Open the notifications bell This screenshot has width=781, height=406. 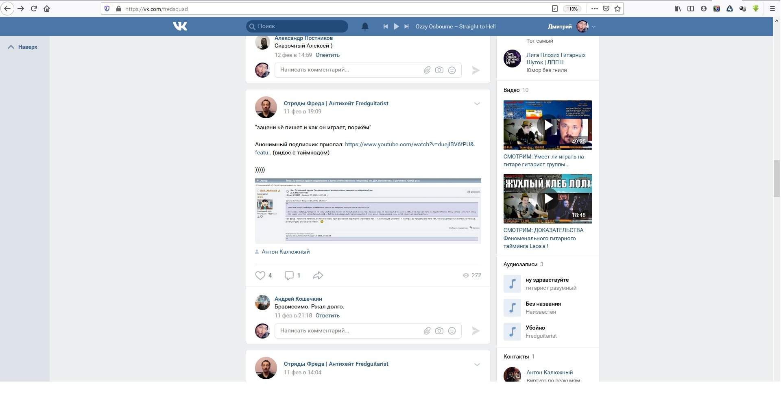tap(365, 26)
